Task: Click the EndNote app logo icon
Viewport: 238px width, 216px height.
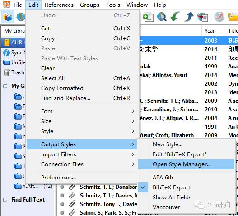Action: (6, 4)
